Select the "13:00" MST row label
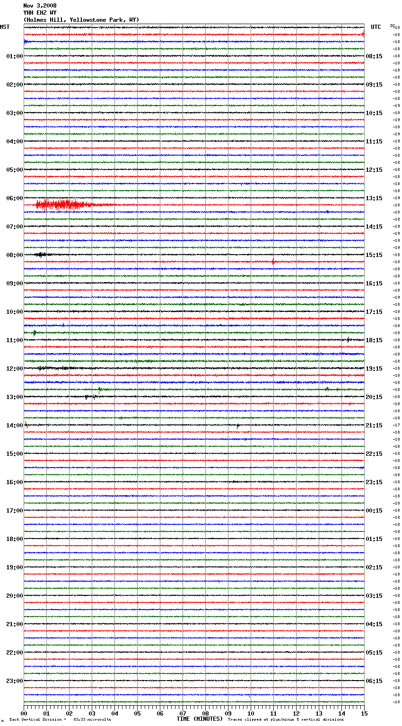 click(x=15, y=397)
